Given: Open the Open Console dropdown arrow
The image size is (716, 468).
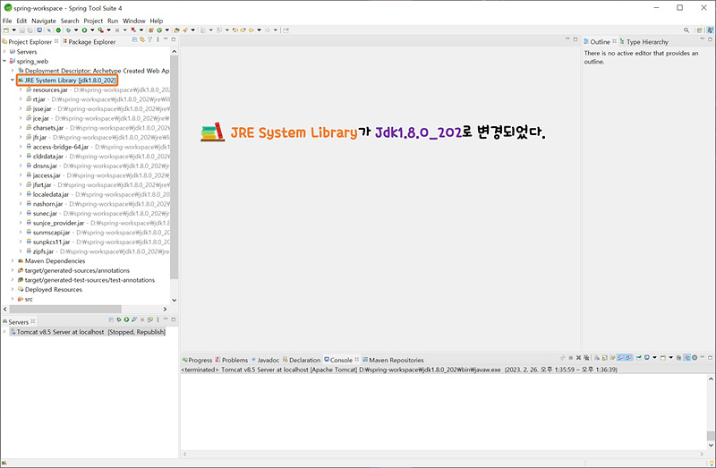Looking at the screenshot, I should click(670, 358).
